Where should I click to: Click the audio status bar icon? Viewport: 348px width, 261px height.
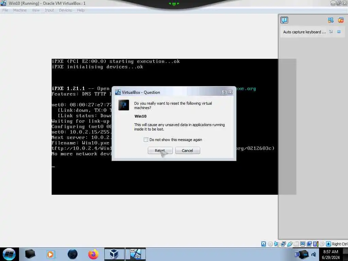pyautogui.click(x=277, y=244)
